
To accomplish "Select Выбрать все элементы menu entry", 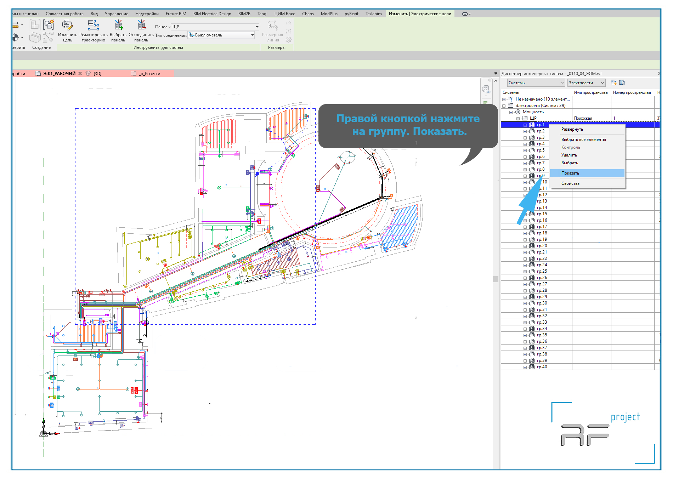I will (587, 140).
